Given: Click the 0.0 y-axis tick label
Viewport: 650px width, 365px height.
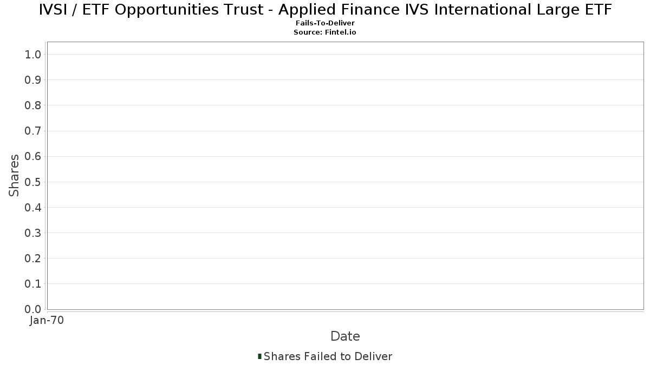Looking at the screenshot, I should tap(33, 309).
